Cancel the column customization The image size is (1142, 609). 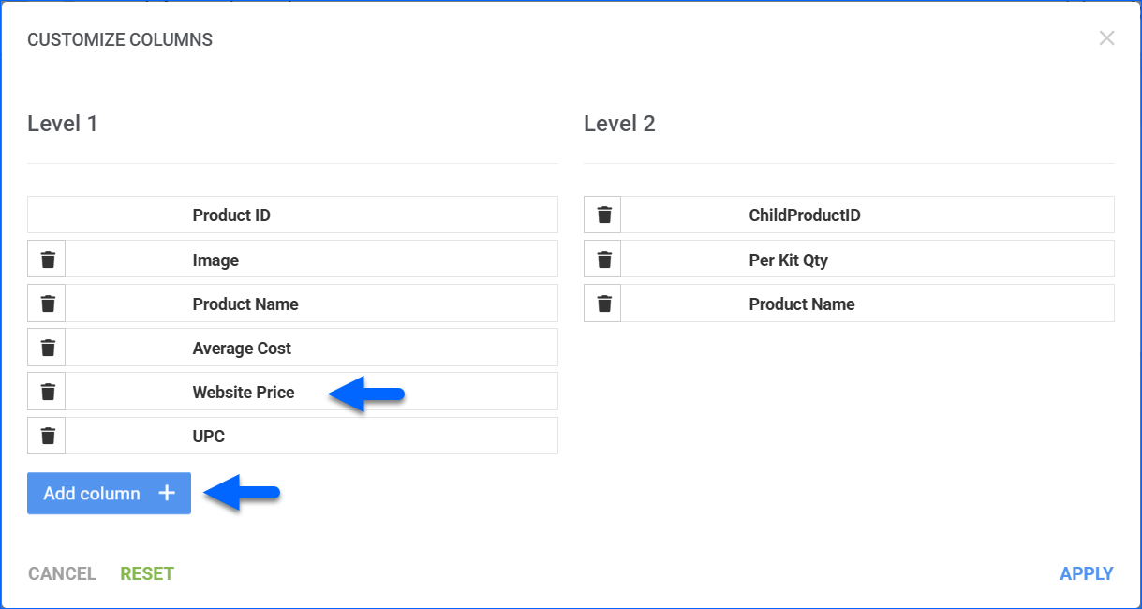tap(62, 573)
